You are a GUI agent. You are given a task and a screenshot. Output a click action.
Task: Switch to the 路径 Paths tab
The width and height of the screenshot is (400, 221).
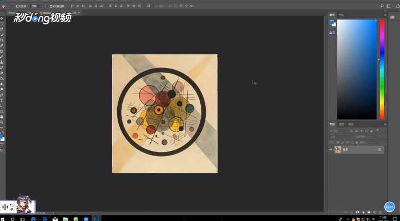pyautogui.click(x=351, y=124)
